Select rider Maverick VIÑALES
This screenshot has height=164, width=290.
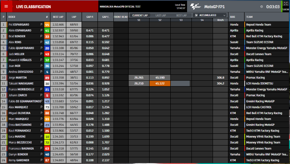[20, 60]
